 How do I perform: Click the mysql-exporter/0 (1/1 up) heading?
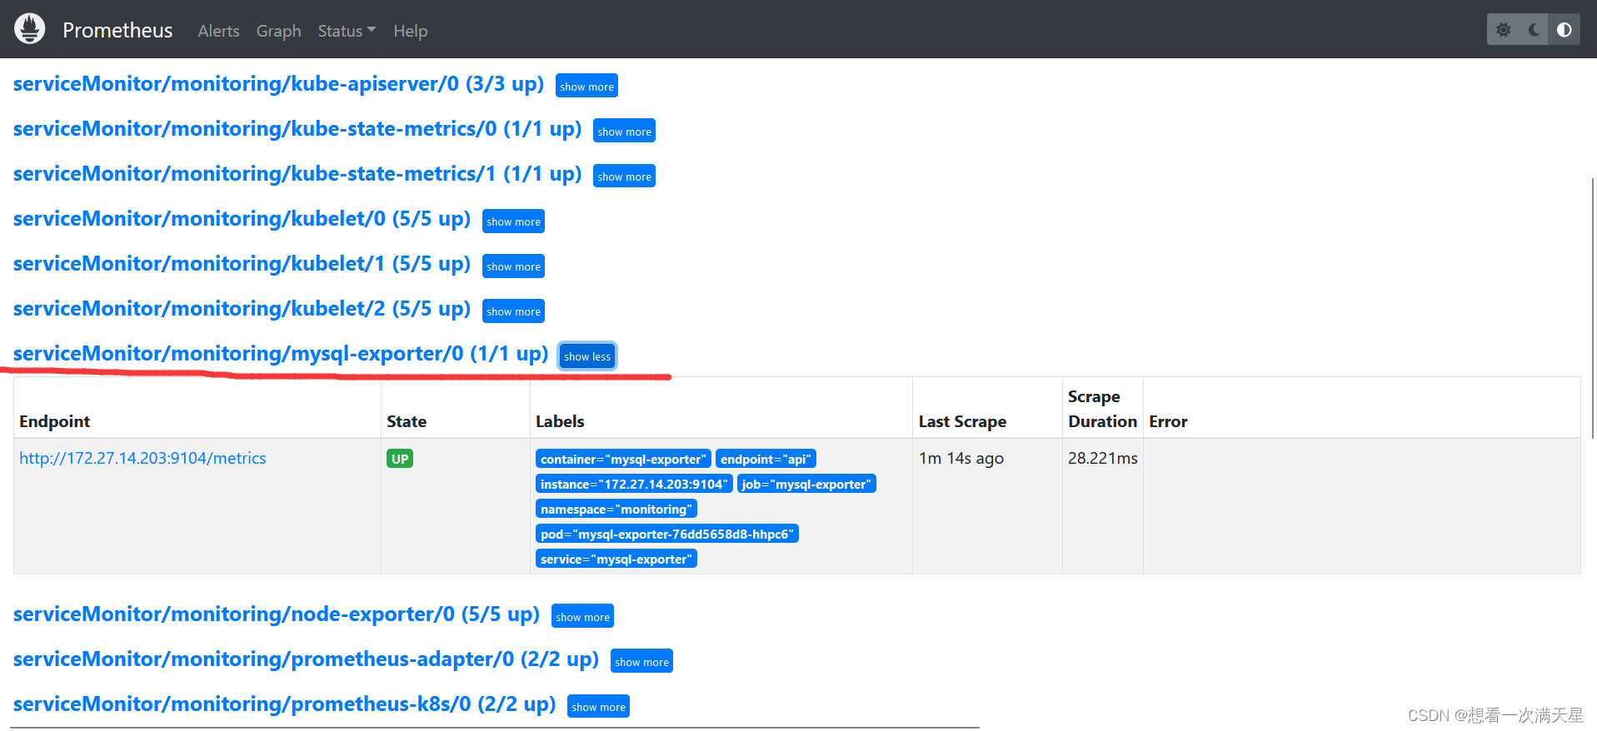[281, 354]
